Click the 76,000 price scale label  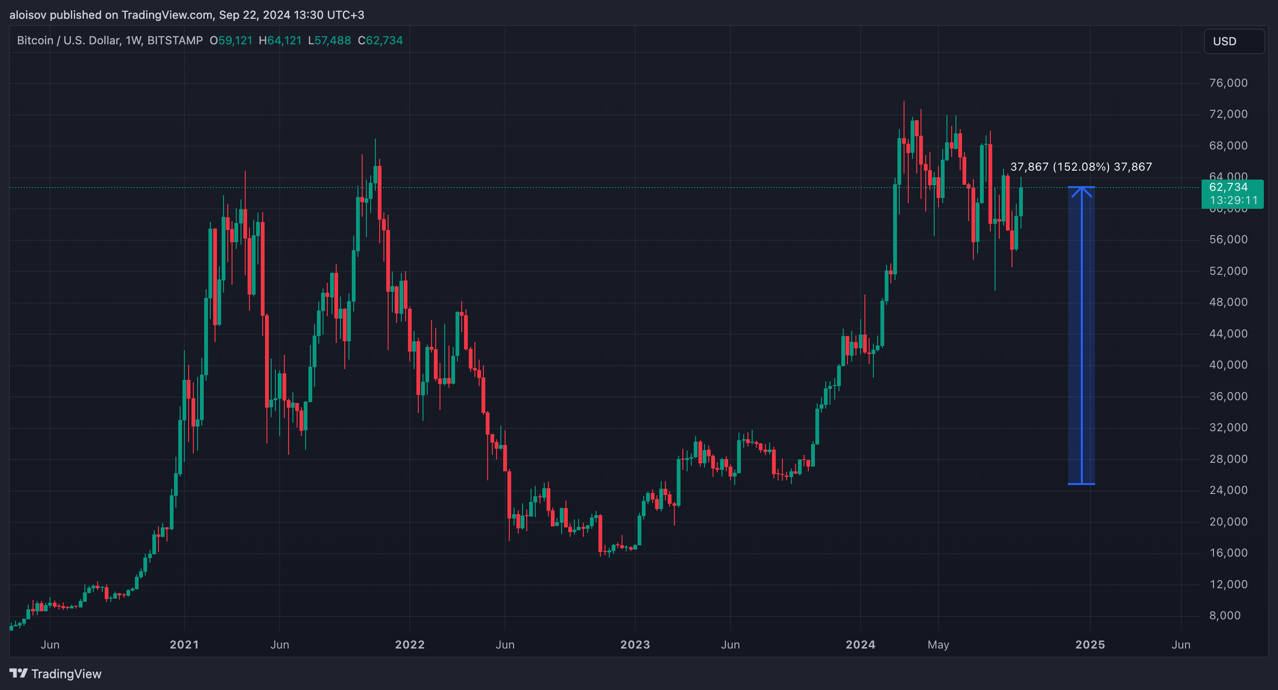(x=1228, y=83)
